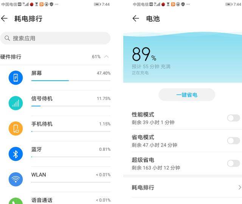Tap the back arrow beside 电池
242x204 pixels.
tap(136, 18)
